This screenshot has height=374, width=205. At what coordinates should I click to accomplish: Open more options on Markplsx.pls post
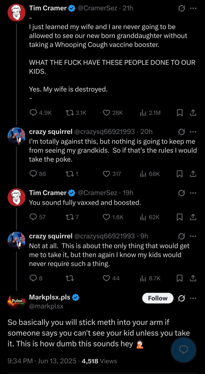tap(193, 298)
